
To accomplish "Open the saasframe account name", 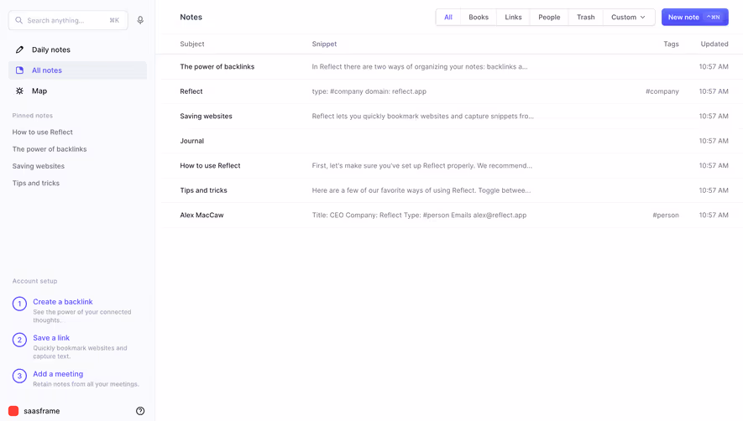I will pos(42,411).
